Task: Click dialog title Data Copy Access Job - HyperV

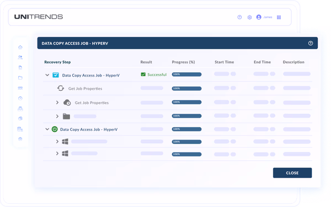Action: [74, 43]
